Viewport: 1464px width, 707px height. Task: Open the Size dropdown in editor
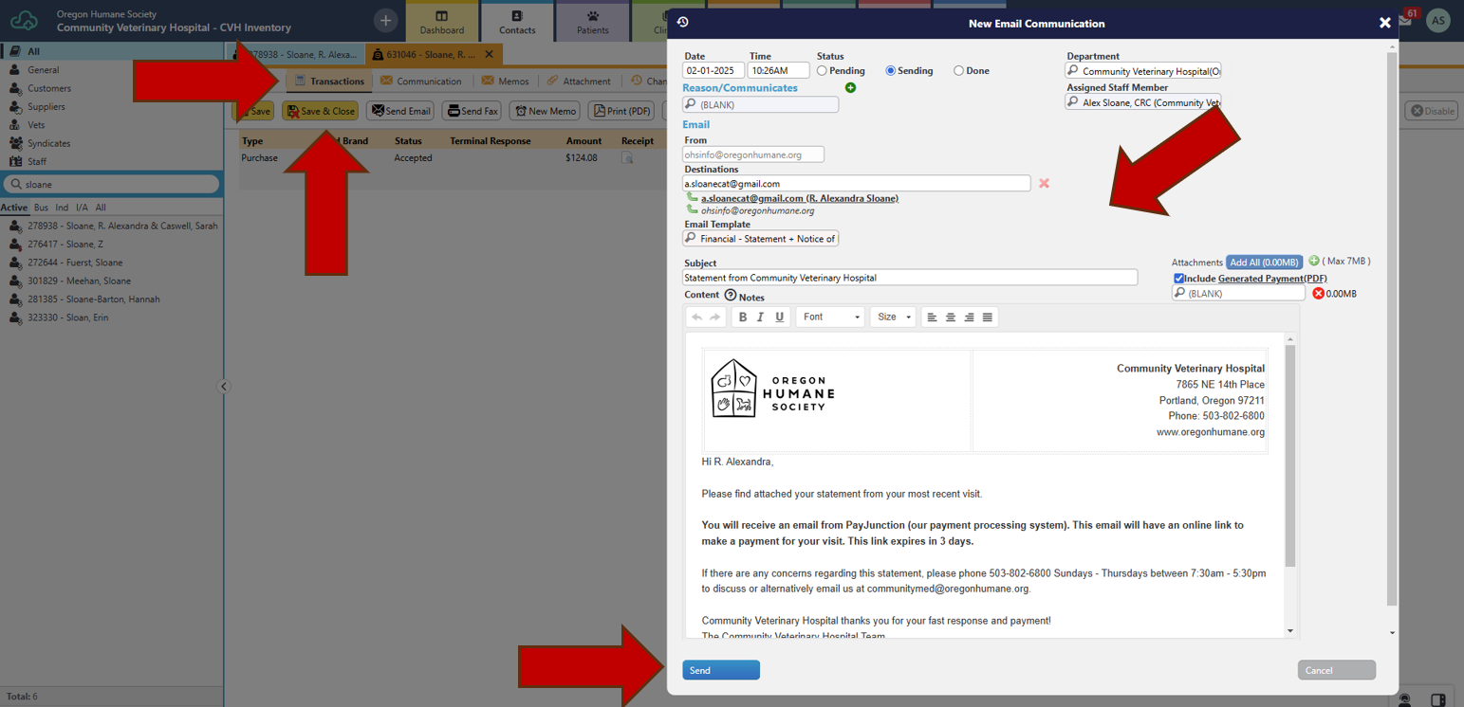click(893, 317)
